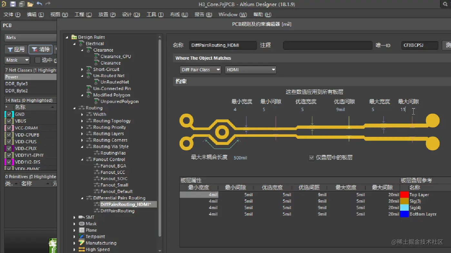Click the 注释 comment input field
The image size is (451, 253).
(x=328, y=46)
